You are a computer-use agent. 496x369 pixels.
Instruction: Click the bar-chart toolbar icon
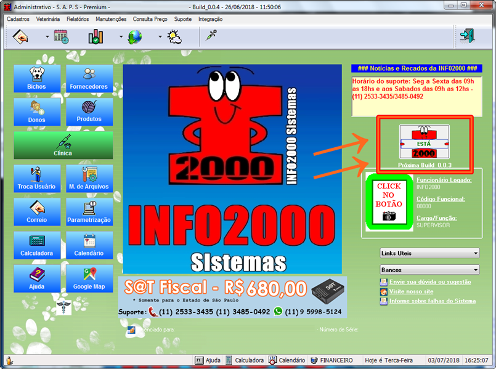pos(96,37)
